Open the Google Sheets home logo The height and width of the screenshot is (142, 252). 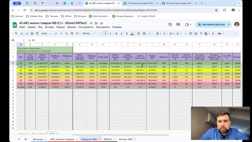click(15, 25)
